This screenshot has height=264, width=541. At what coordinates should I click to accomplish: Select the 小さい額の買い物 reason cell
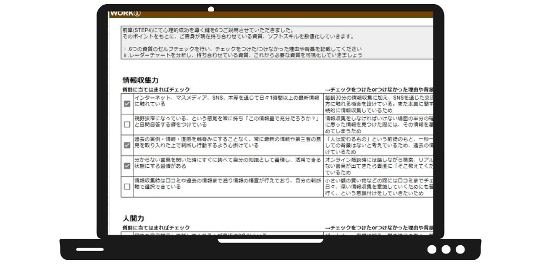point(379,187)
